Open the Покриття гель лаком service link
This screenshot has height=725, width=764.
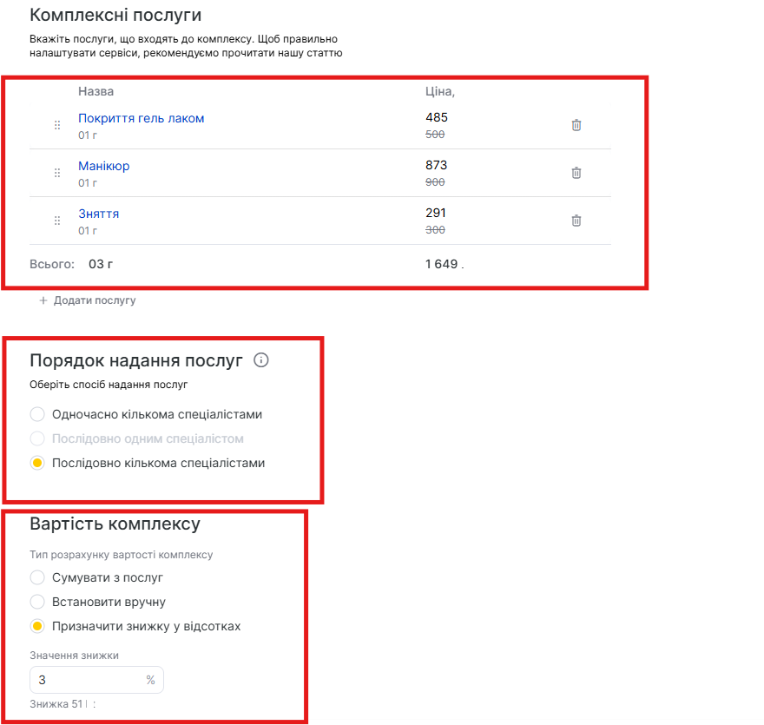(x=142, y=118)
